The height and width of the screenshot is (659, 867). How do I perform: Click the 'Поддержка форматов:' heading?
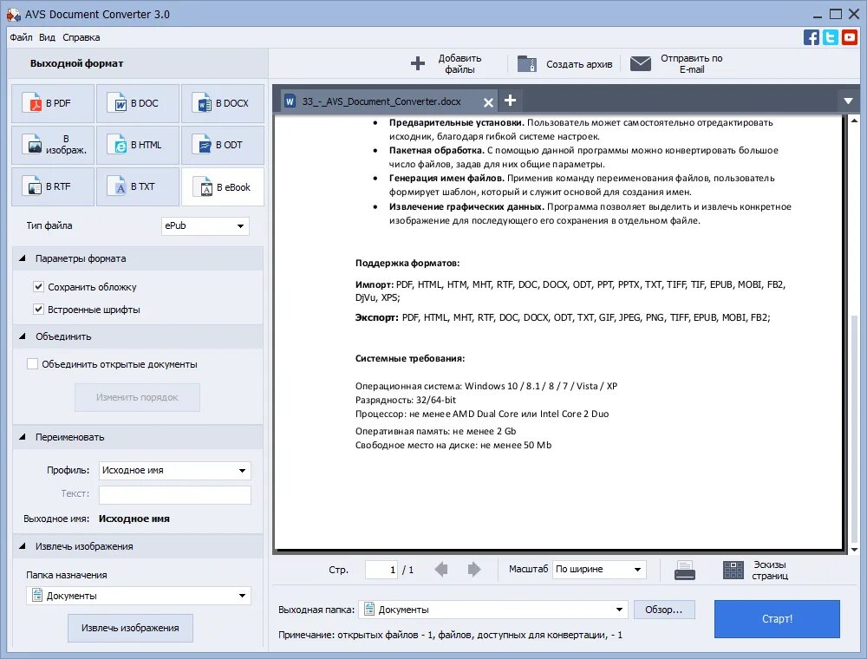pos(407,263)
